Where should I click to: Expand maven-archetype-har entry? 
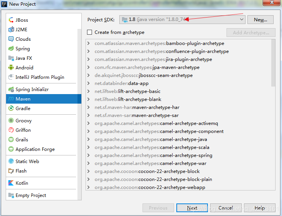89,107
